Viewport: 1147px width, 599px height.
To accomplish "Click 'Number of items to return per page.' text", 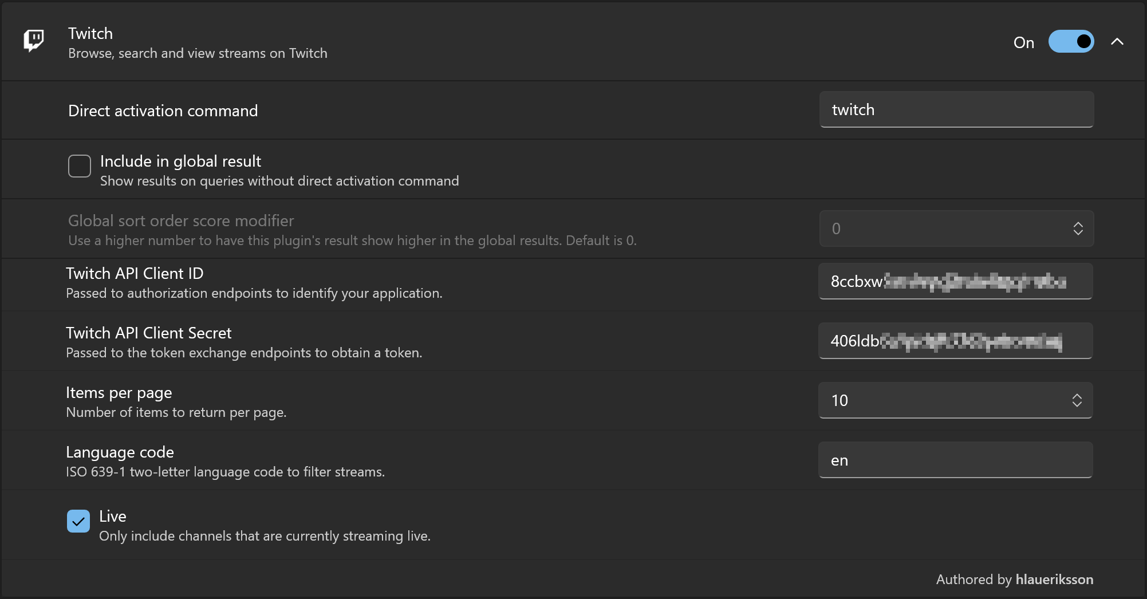I will [176, 412].
